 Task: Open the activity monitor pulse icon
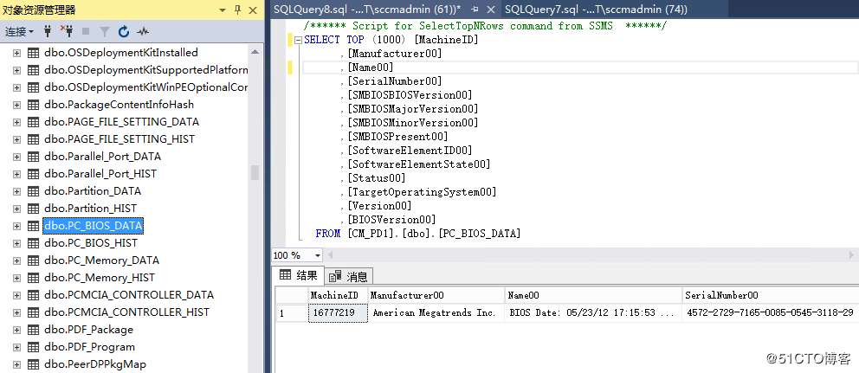coord(142,32)
